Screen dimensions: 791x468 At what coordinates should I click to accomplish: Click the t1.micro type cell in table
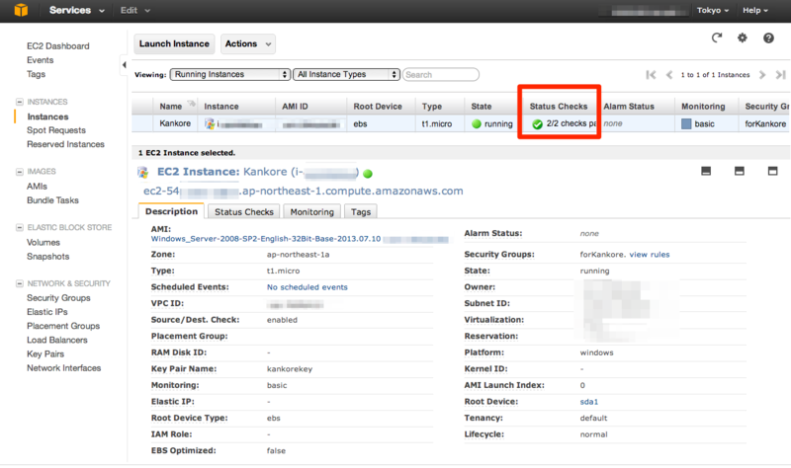click(437, 124)
